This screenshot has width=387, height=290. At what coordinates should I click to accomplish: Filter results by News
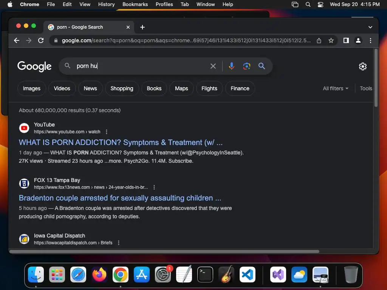pos(90,88)
